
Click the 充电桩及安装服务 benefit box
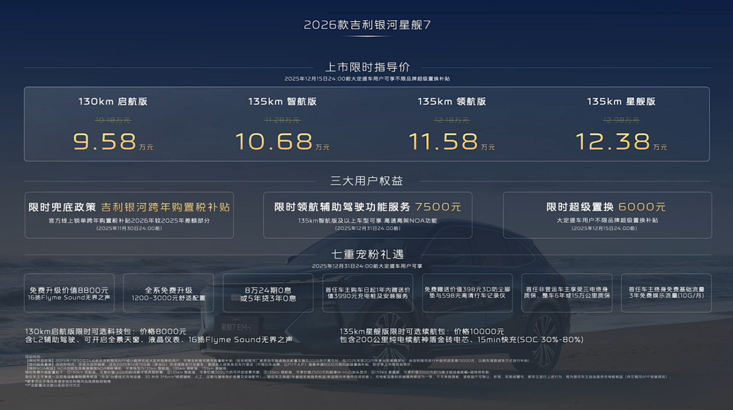[367, 293]
